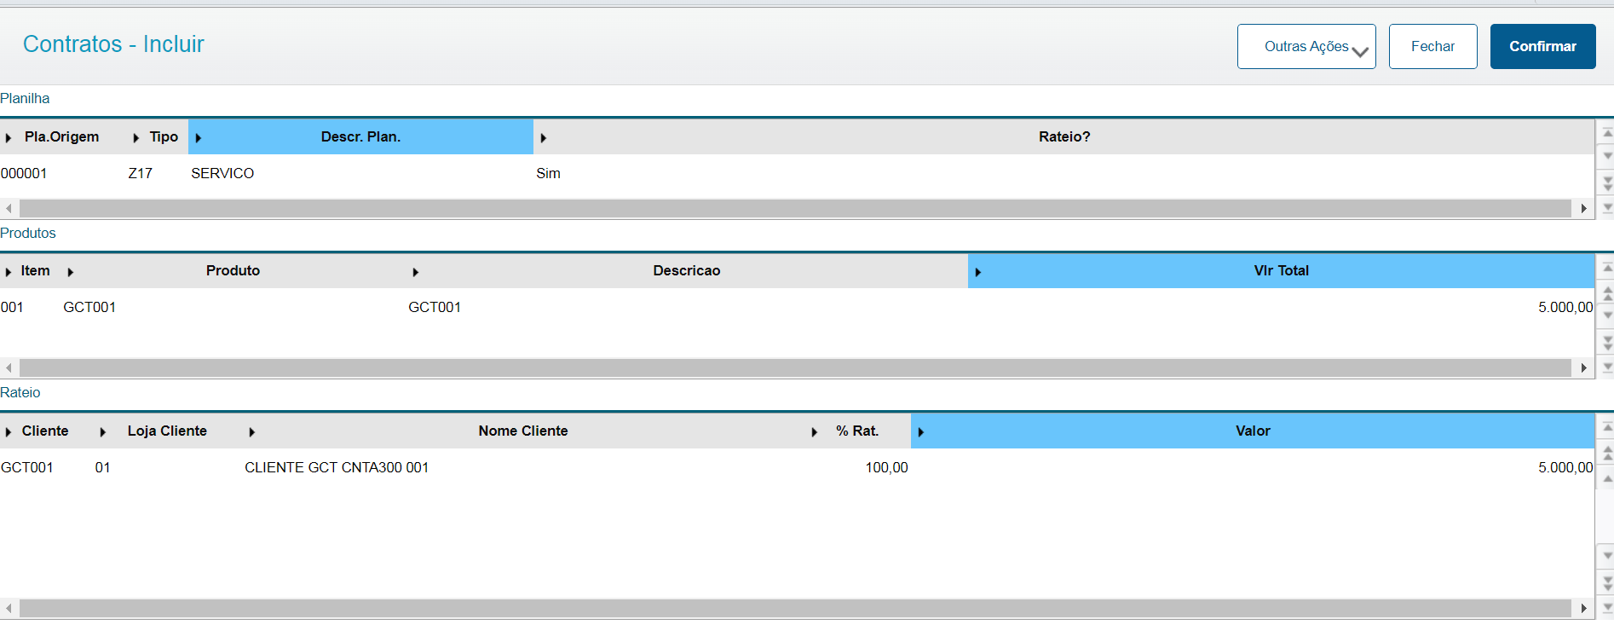Click right arrow of Planilha horizontal scrollbar

[x=1583, y=209]
